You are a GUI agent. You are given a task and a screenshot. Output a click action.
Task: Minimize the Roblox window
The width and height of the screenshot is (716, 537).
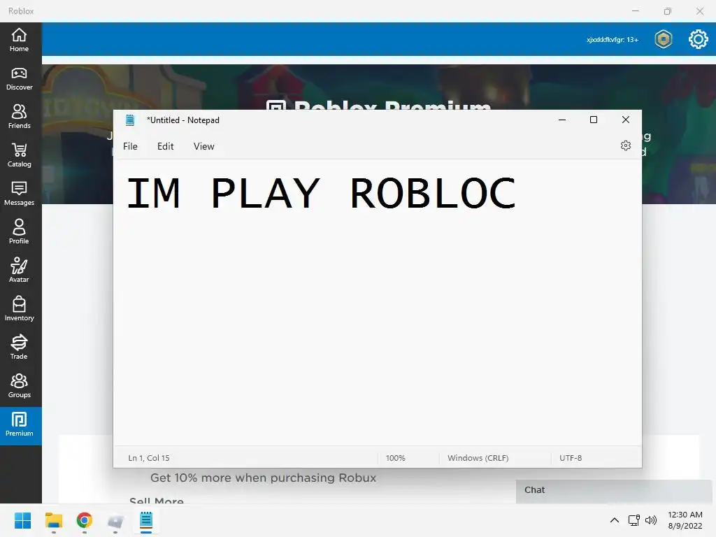[x=635, y=11]
